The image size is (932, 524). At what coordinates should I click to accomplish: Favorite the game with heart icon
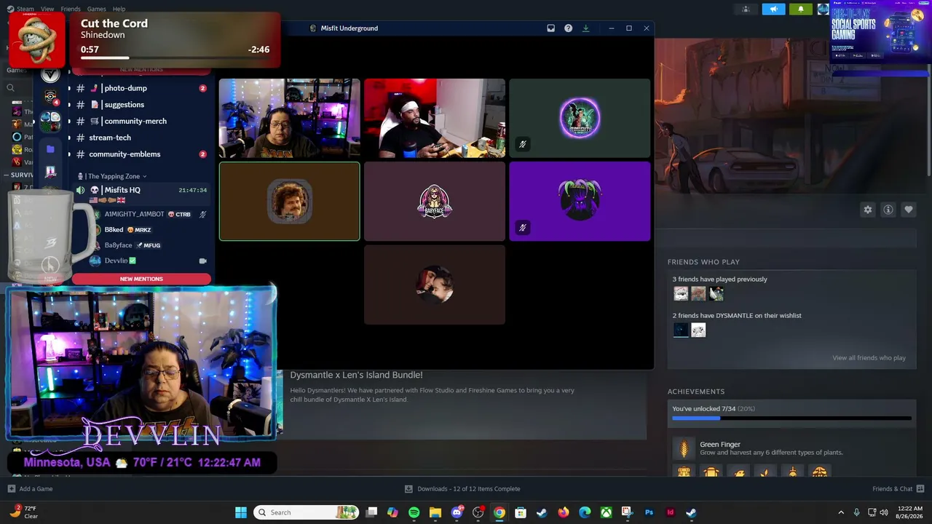[x=909, y=210]
